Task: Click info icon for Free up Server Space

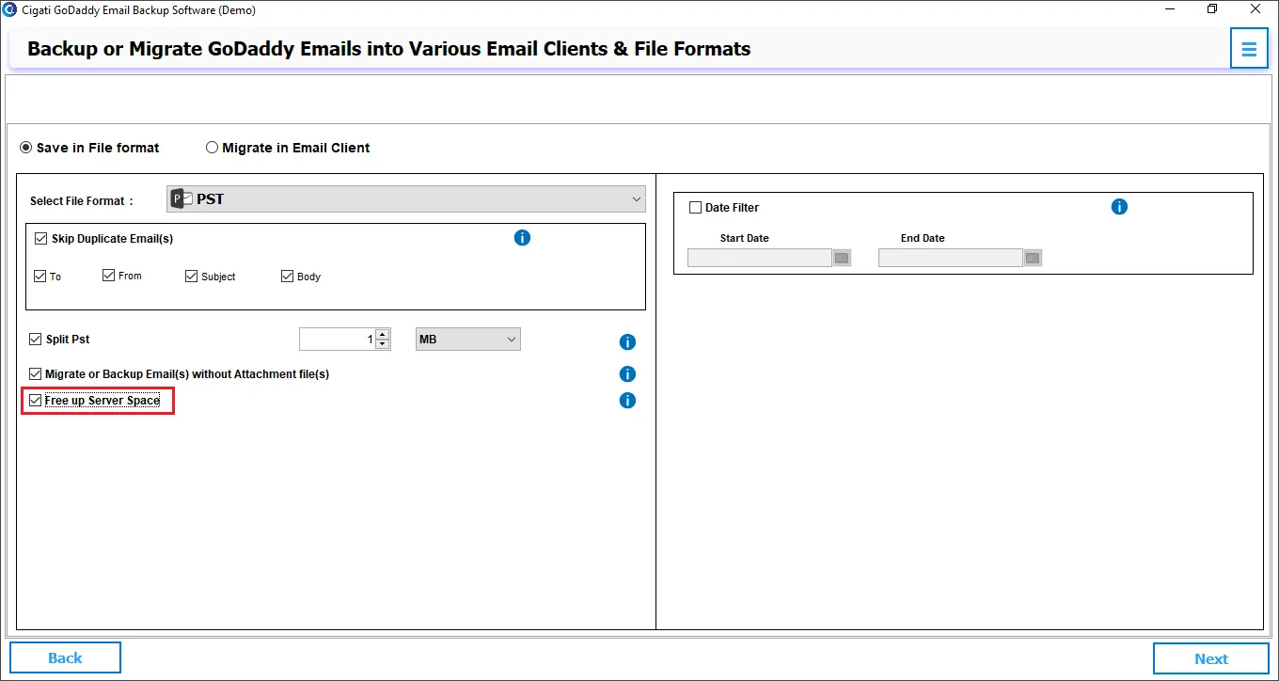Action: (x=627, y=401)
